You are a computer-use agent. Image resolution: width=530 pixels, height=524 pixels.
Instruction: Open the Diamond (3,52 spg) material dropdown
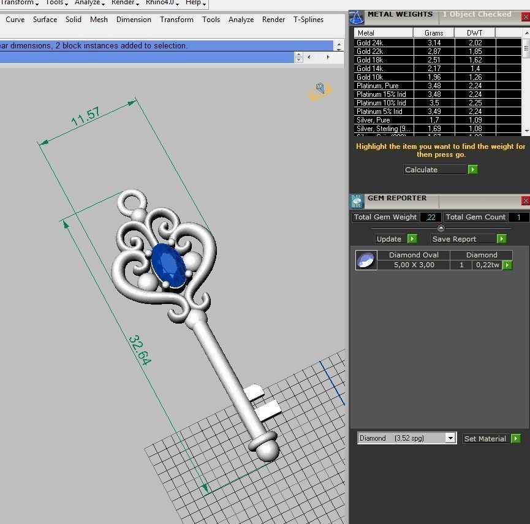(x=450, y=438)
